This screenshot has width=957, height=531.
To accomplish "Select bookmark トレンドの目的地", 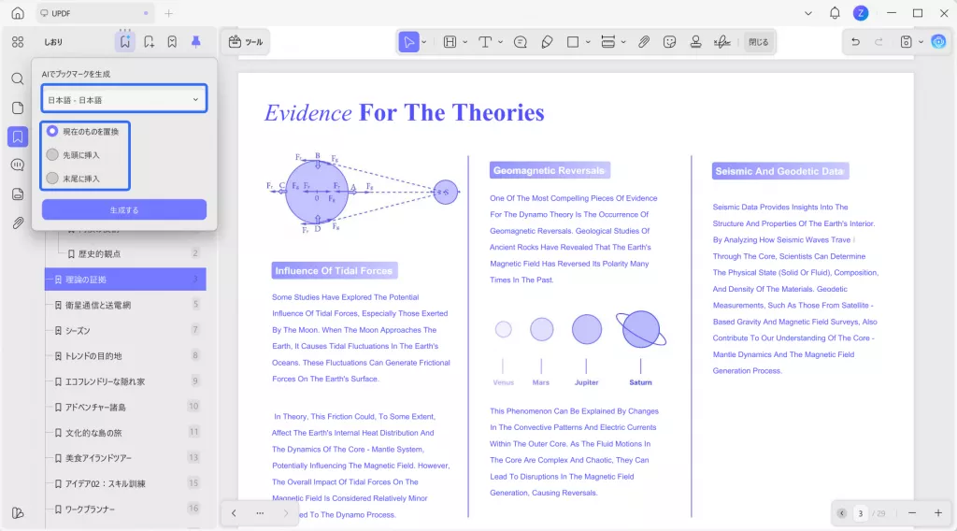I will 93,356.
